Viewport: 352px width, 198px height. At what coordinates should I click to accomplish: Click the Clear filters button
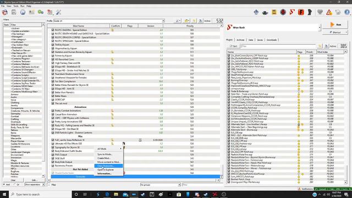pos(13,180)
